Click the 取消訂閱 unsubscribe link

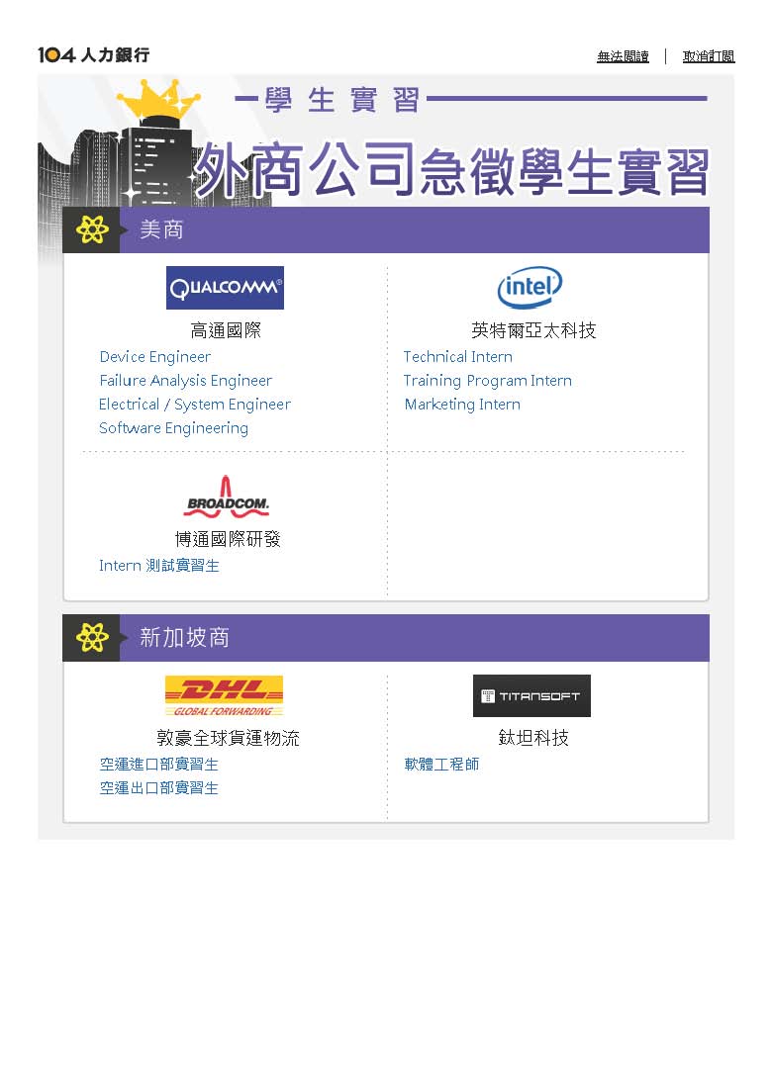tap(709, 56)
